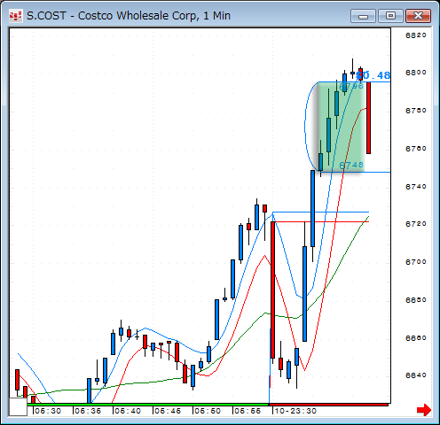440x425 pixels.
Task: Click the last red candle at chart right
Action: click(x=368, y=118)
